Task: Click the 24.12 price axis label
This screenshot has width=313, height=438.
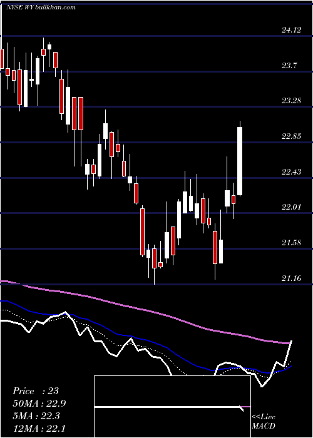Action: pos(291,29)
